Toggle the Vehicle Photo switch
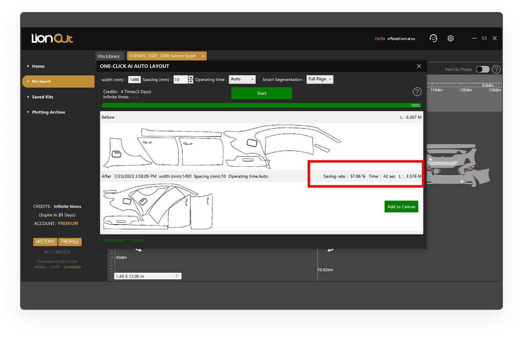This screenshot has height=338, width=523. [x=482, y=69]
